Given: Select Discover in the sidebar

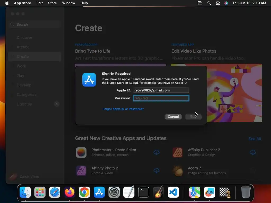Looking at the screenshot, I should 35,38.
